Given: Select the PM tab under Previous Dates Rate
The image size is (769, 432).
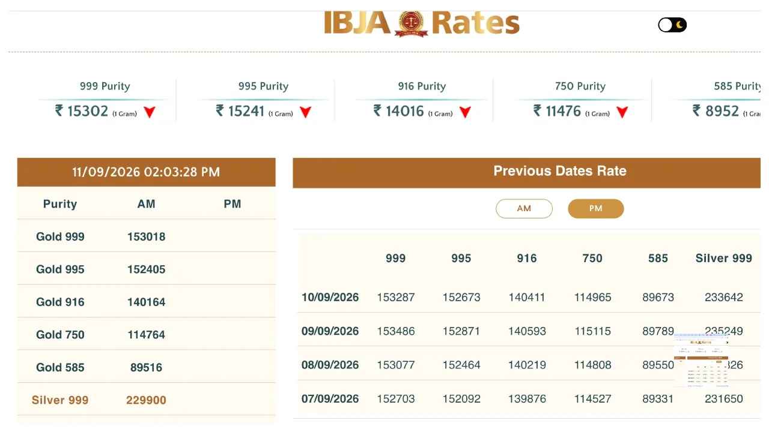Looking at the screenshot, I should point(596,209).
